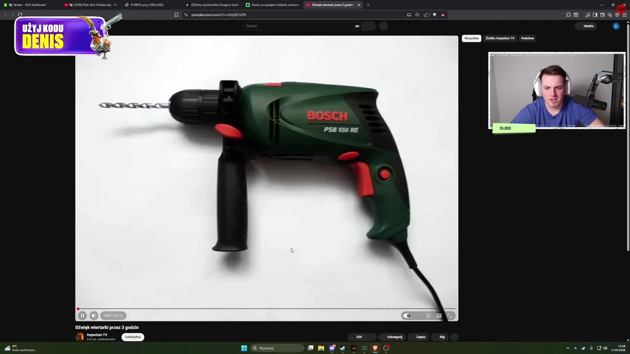Open the player settings gear
630x354 pixels.
click(428, 316)
